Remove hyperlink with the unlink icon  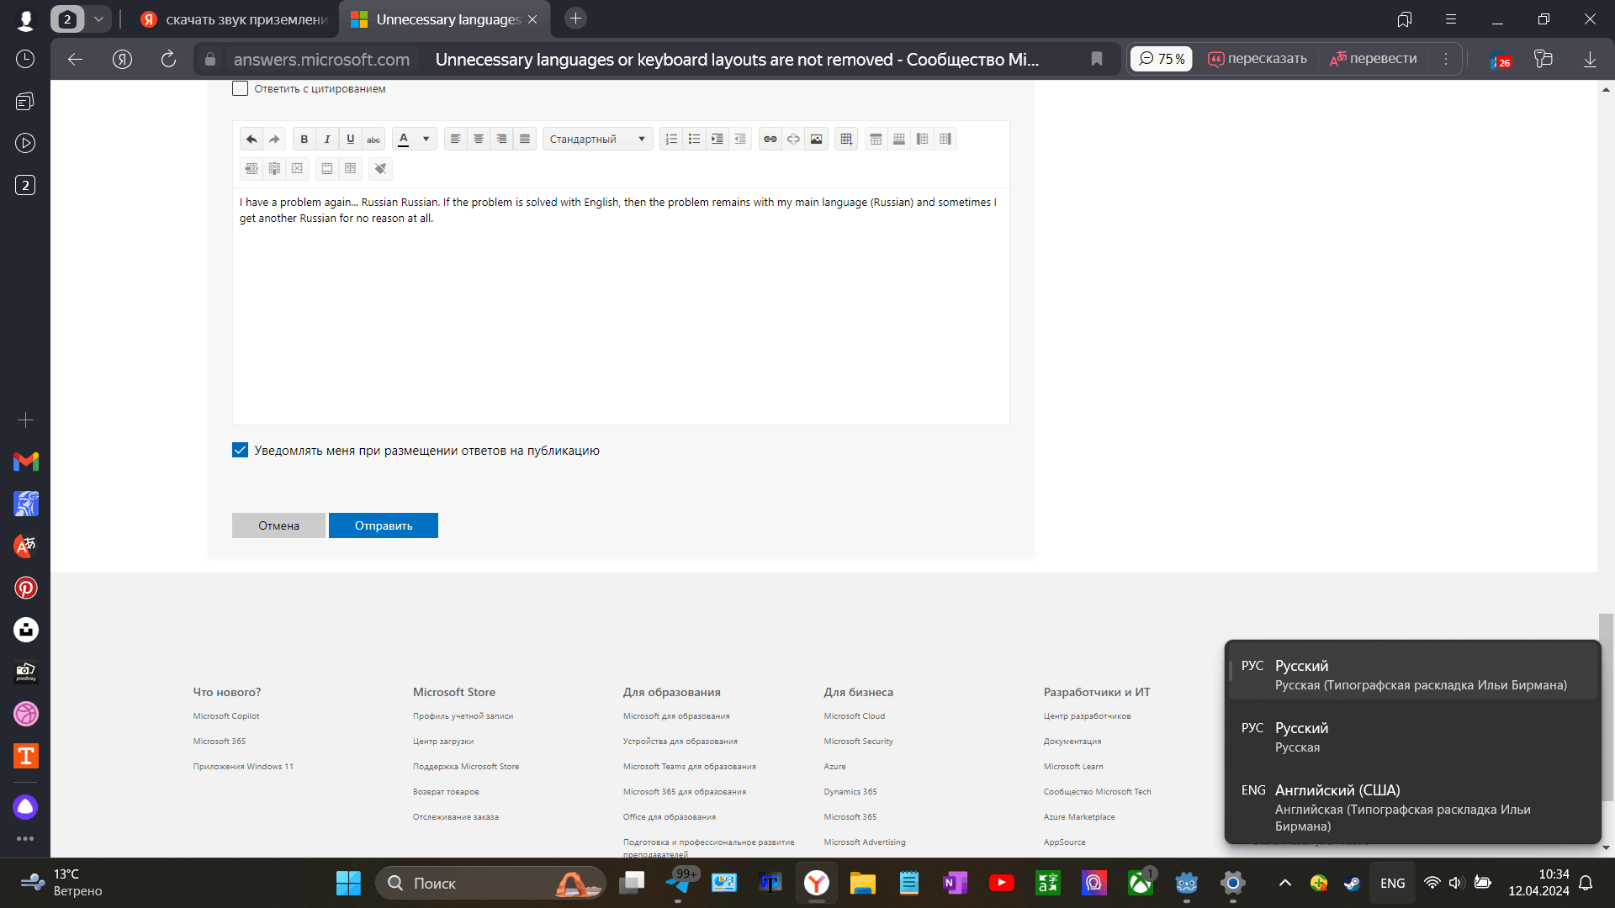pos(793,140)
